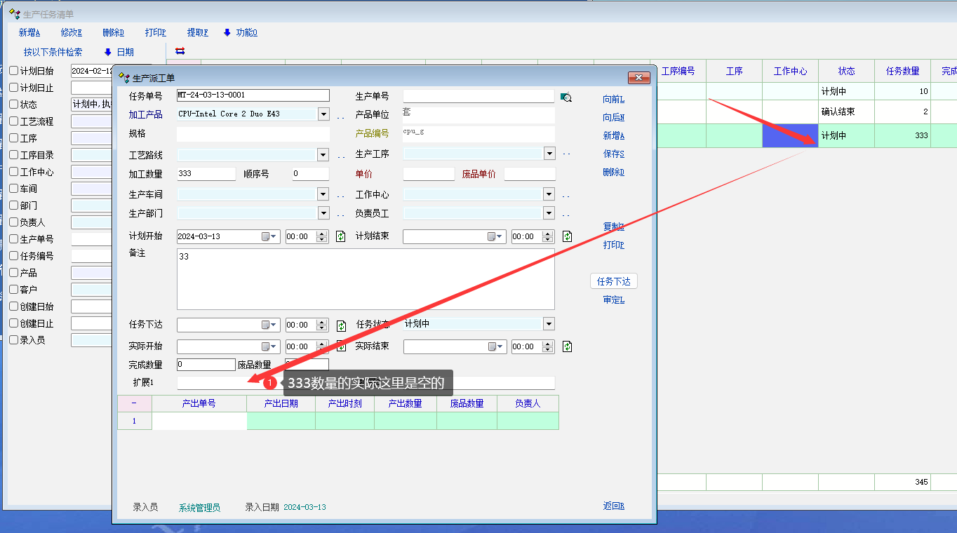The image size is (957, 533).
Task: Click the red-blue swap arrows icon
Action: (180, 51)
